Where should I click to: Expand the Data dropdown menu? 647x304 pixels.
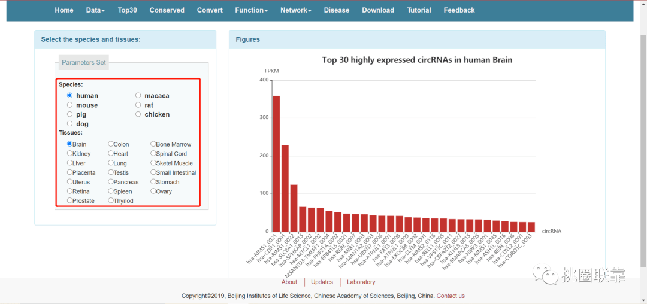pyautogui.click(x=95, y=10)
